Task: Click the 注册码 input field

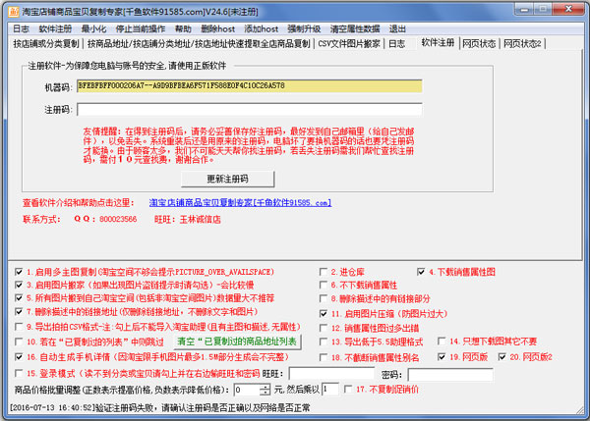Action: [248, 110]
